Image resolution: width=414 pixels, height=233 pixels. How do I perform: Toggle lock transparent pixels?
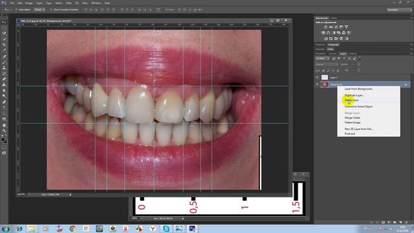click(323, 71)
